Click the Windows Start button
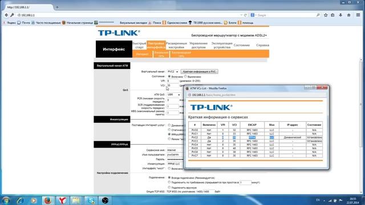This screenshot has height=205, width=365. pos(6,200)
